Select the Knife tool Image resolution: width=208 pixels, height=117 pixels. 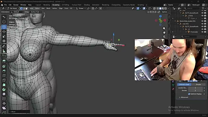4,80
